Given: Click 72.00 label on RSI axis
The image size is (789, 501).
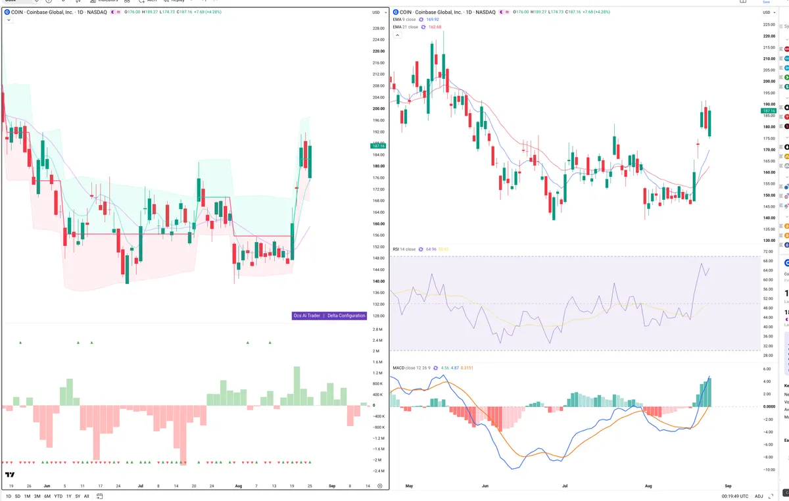Looking at the screenshot, I should point(767,252).
